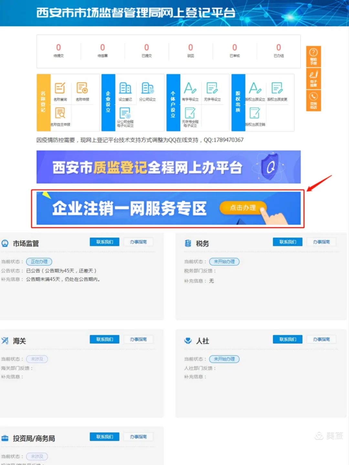Open the 帮助手册 help manual side button
This screenshot has width=349, height=465.
coord(313,56)
